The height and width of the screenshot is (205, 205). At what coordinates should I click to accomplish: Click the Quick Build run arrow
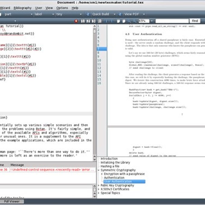coord(88,14)
